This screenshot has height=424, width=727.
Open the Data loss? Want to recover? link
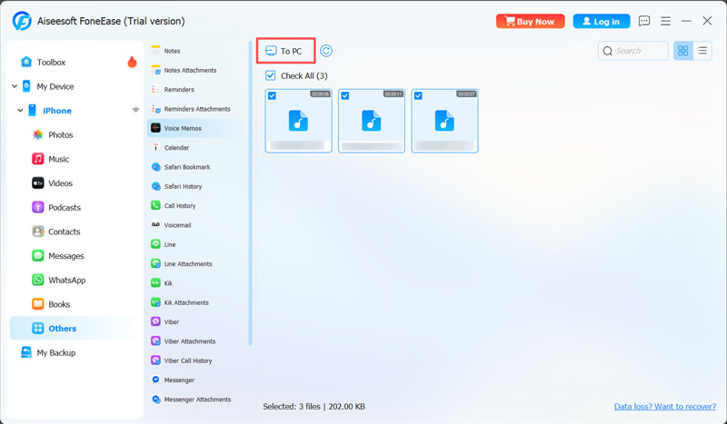665,407
